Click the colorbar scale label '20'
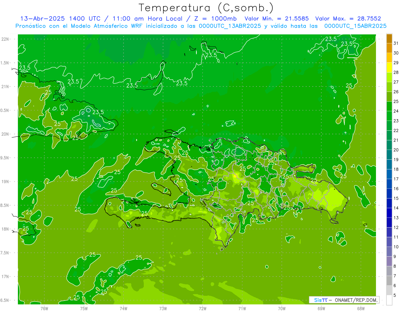This screenshot has height=313, width=405. [396, 150]
